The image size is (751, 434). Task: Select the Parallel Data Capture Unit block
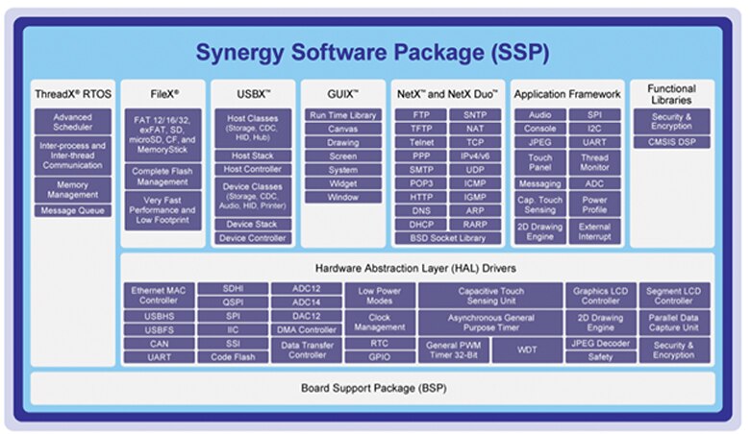(x=674, y=323)
